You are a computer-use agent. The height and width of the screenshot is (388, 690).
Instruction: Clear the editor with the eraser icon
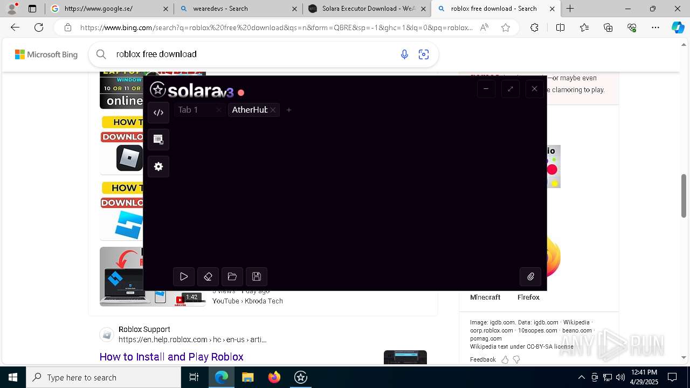point(208,276)
